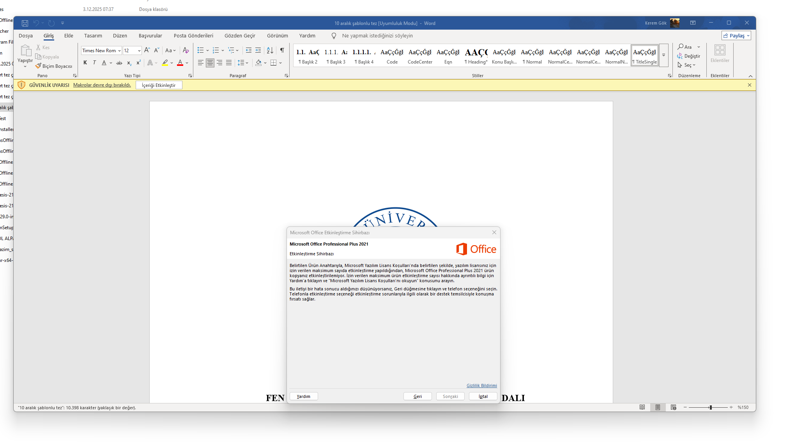
Task: Select the Kes (cut) scissors icon
Action: click(38, 48)
